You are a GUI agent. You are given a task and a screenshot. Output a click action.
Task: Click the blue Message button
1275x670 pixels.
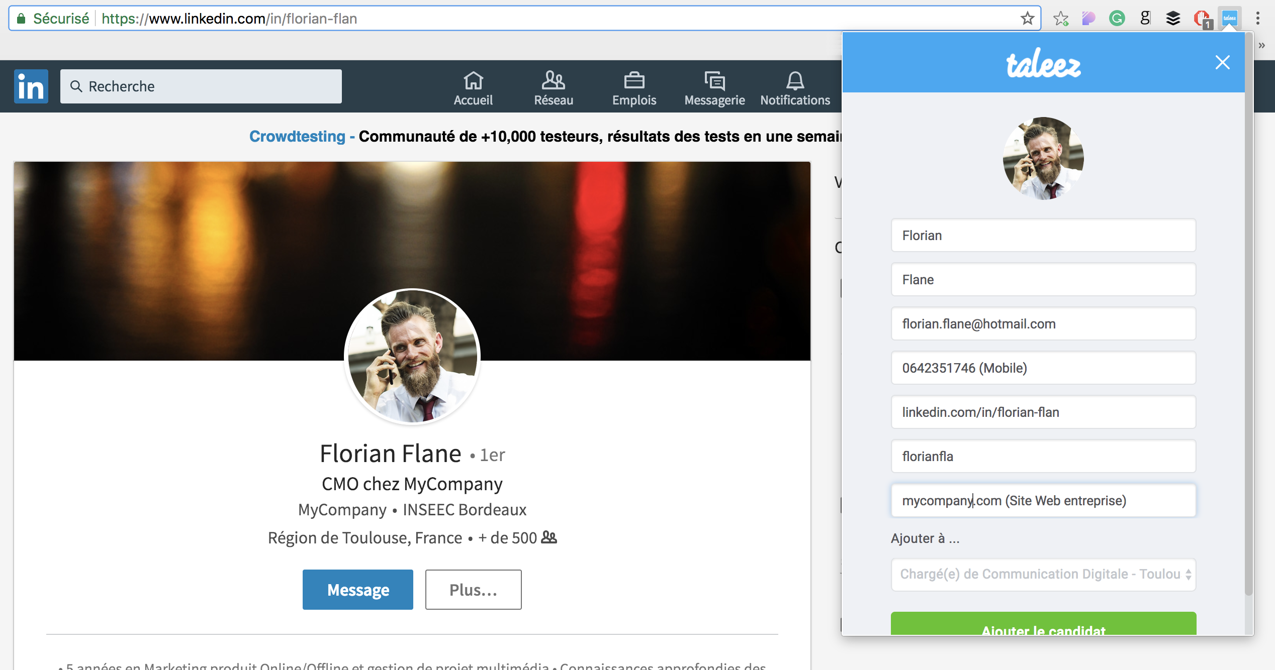357,590
